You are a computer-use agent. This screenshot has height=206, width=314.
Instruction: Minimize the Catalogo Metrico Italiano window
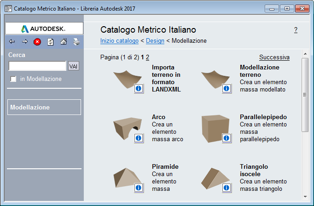pos(272,9)
